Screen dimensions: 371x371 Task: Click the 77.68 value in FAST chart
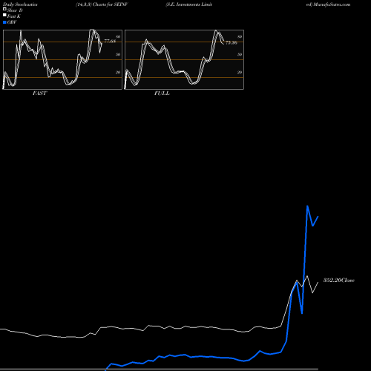(110, 41)
